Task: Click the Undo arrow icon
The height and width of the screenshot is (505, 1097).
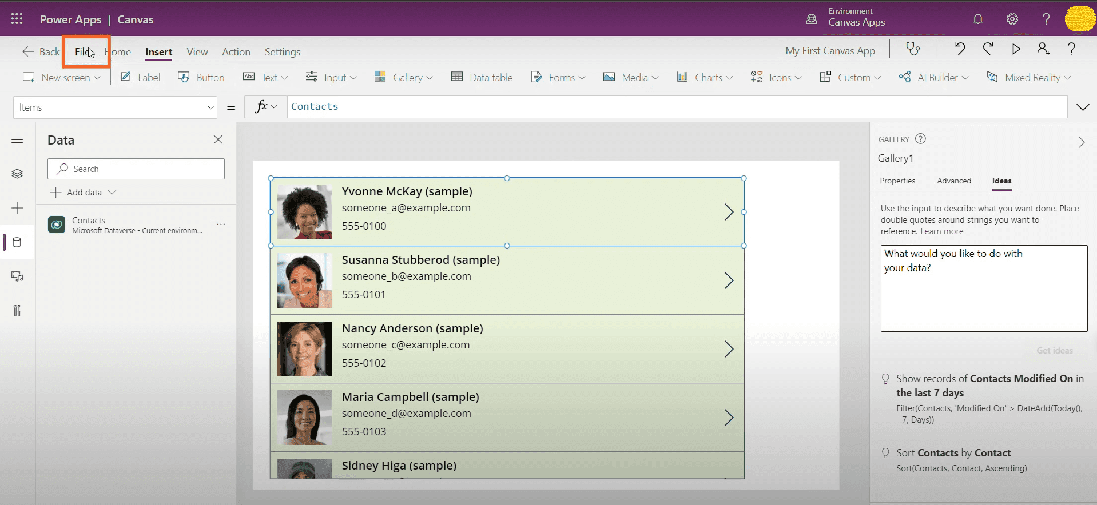Action: pyautogui.click(x=960, y=50)
